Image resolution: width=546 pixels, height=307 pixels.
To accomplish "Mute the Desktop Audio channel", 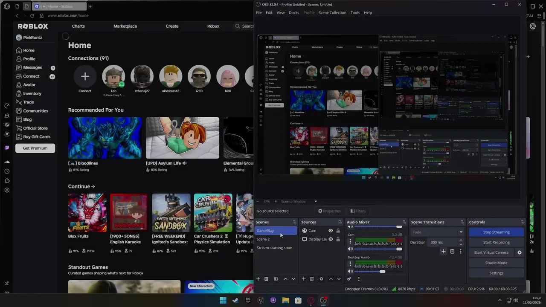I will point(350,272).
